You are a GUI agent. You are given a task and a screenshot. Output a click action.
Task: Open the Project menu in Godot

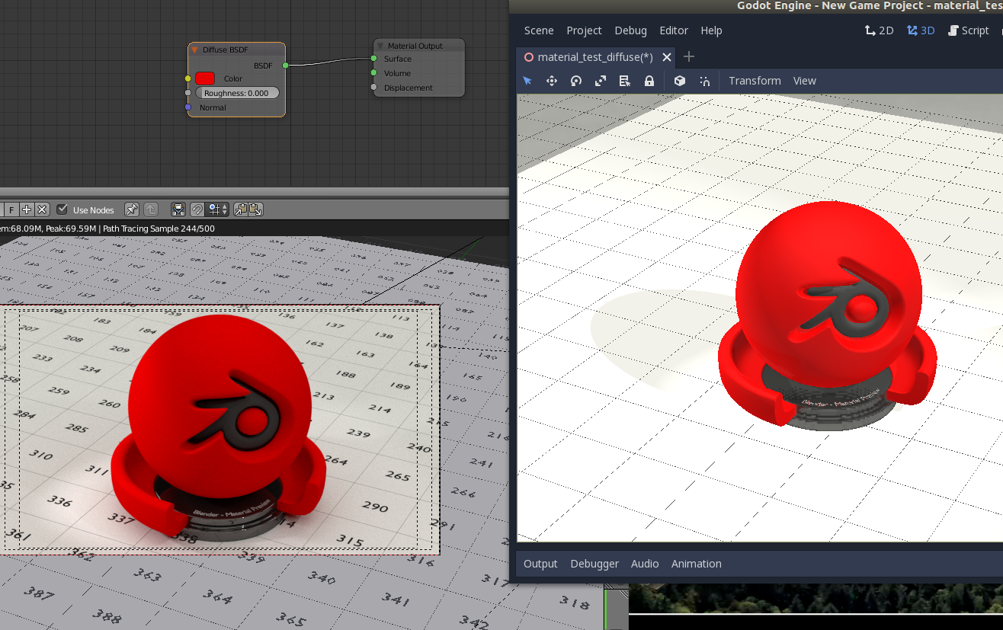click(584, 30)
